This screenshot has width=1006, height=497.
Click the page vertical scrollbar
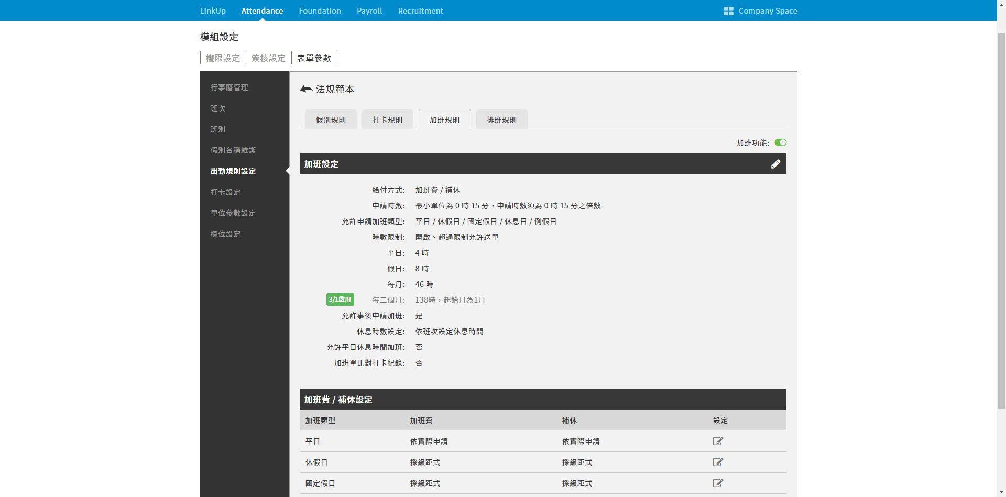[x=1001, y=220]
